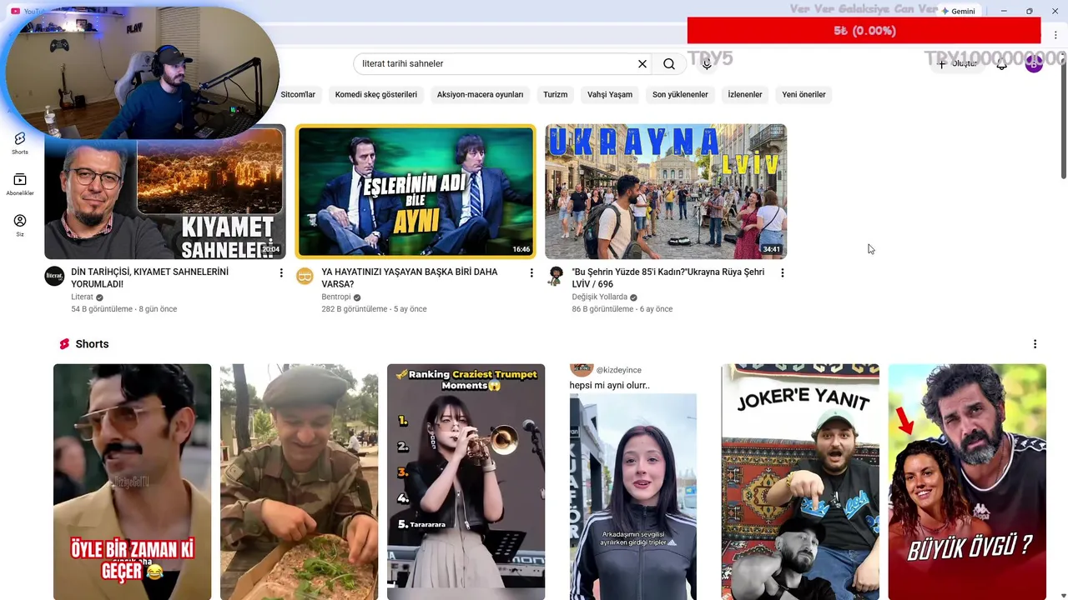Click the 86 B görüntüleme text
This screenshot has width=1068, height=600.
pyautogui.click(x=602, y=309)
